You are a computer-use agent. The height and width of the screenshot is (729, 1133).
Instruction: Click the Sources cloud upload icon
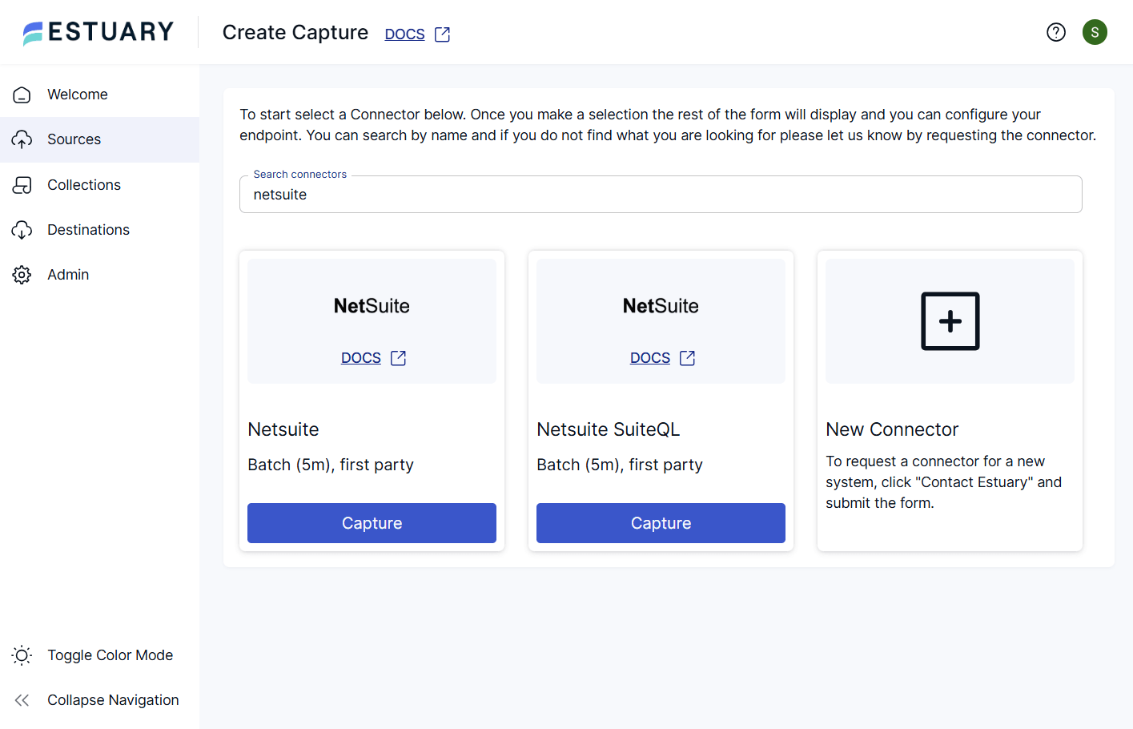[x=22, y=139]
